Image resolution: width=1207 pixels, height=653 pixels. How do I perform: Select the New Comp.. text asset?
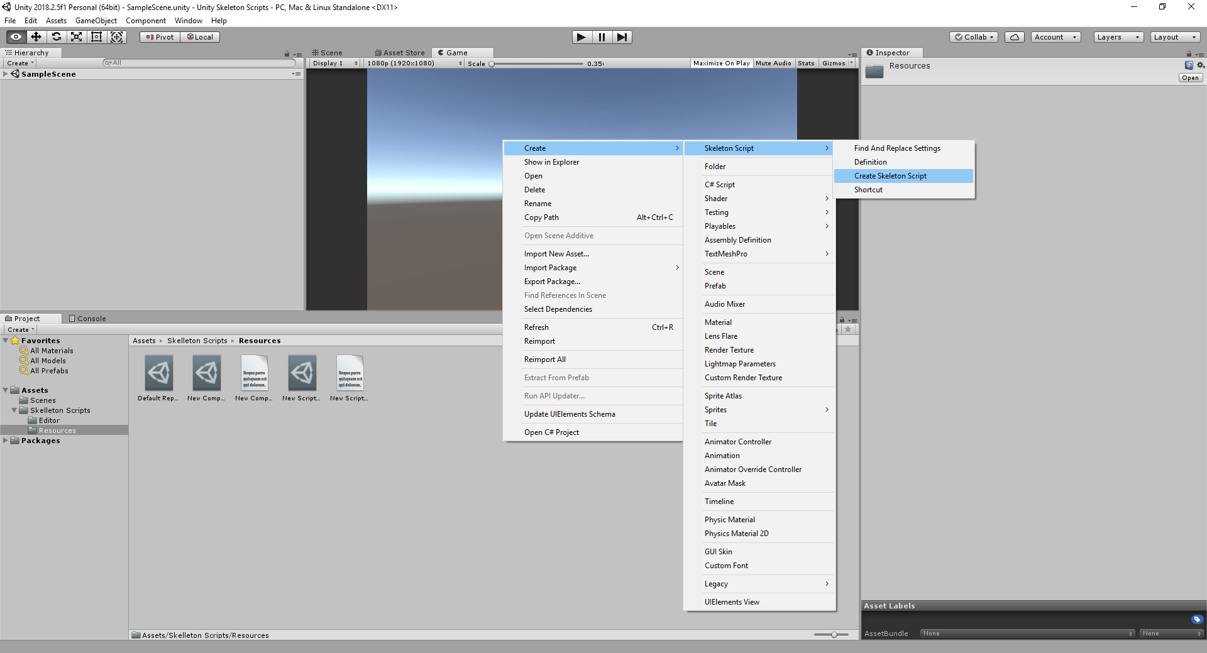pyautogui.click(x=255, y=373)
